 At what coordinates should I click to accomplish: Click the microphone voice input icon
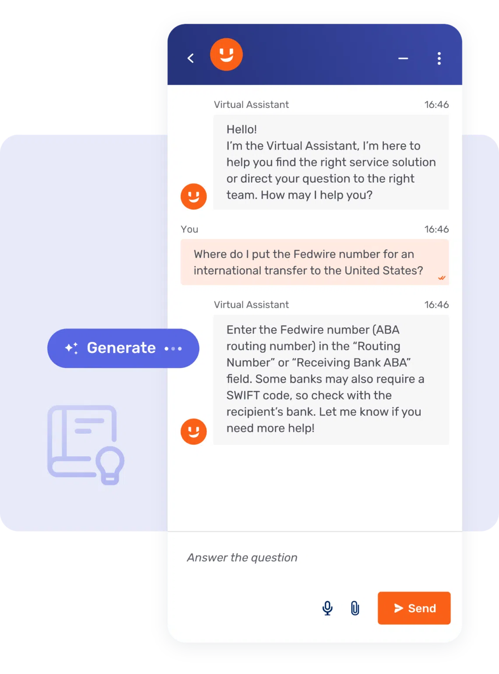coord(327,608)
